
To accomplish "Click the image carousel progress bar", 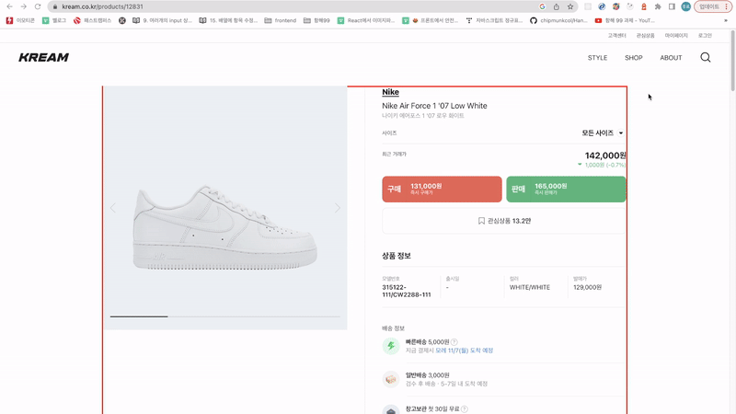I will [225, 316].
